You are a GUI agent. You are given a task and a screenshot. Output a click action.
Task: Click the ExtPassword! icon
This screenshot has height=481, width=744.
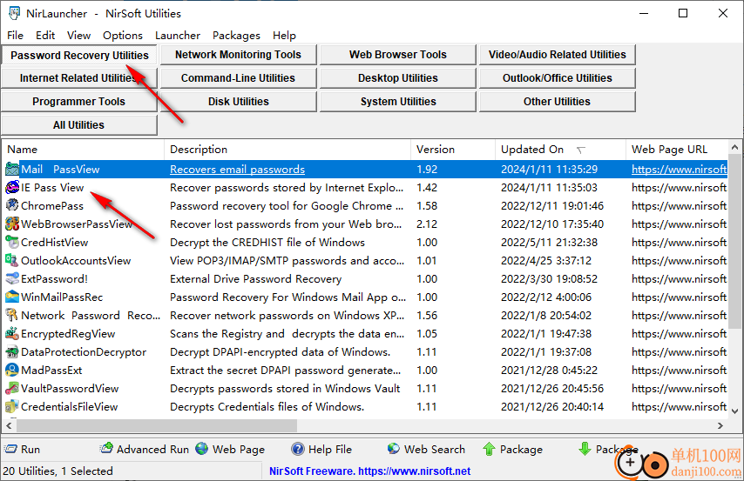tap(12, 278)
